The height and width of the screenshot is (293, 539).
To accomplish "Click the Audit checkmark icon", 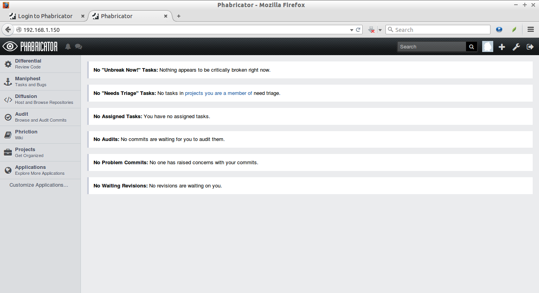I will tap(8, 117).
